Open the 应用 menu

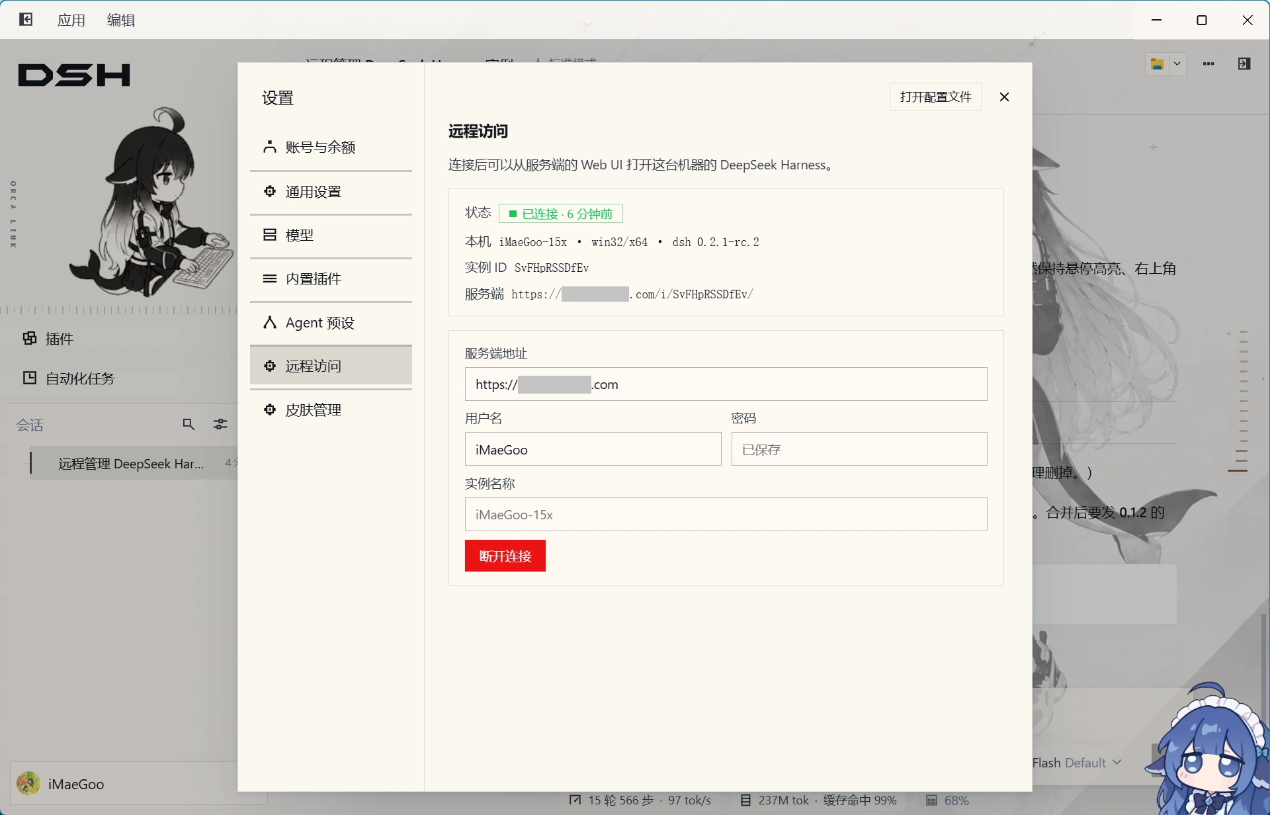tap(71, 21)
